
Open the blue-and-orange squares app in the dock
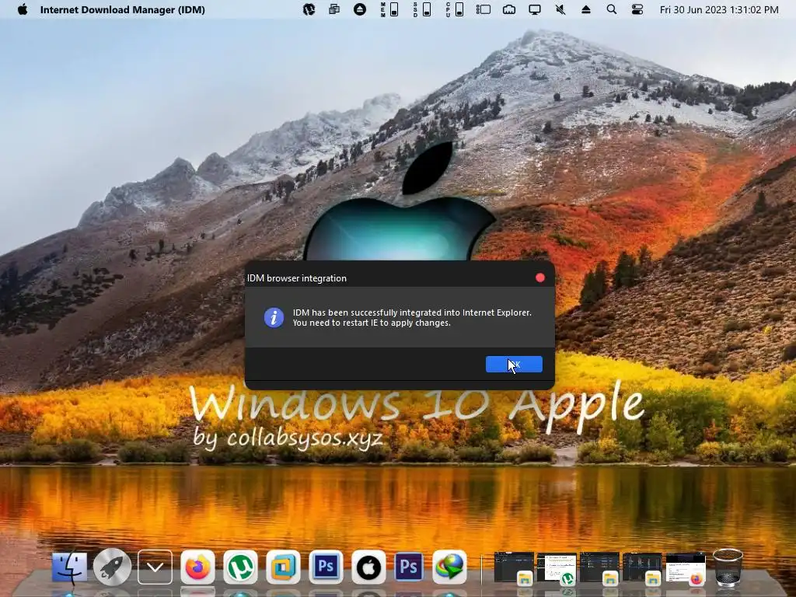(x=283, y=567)
